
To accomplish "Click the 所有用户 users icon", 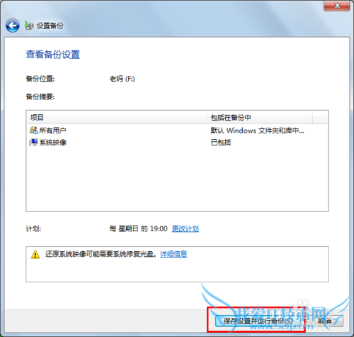I will (x=33, y=130).
